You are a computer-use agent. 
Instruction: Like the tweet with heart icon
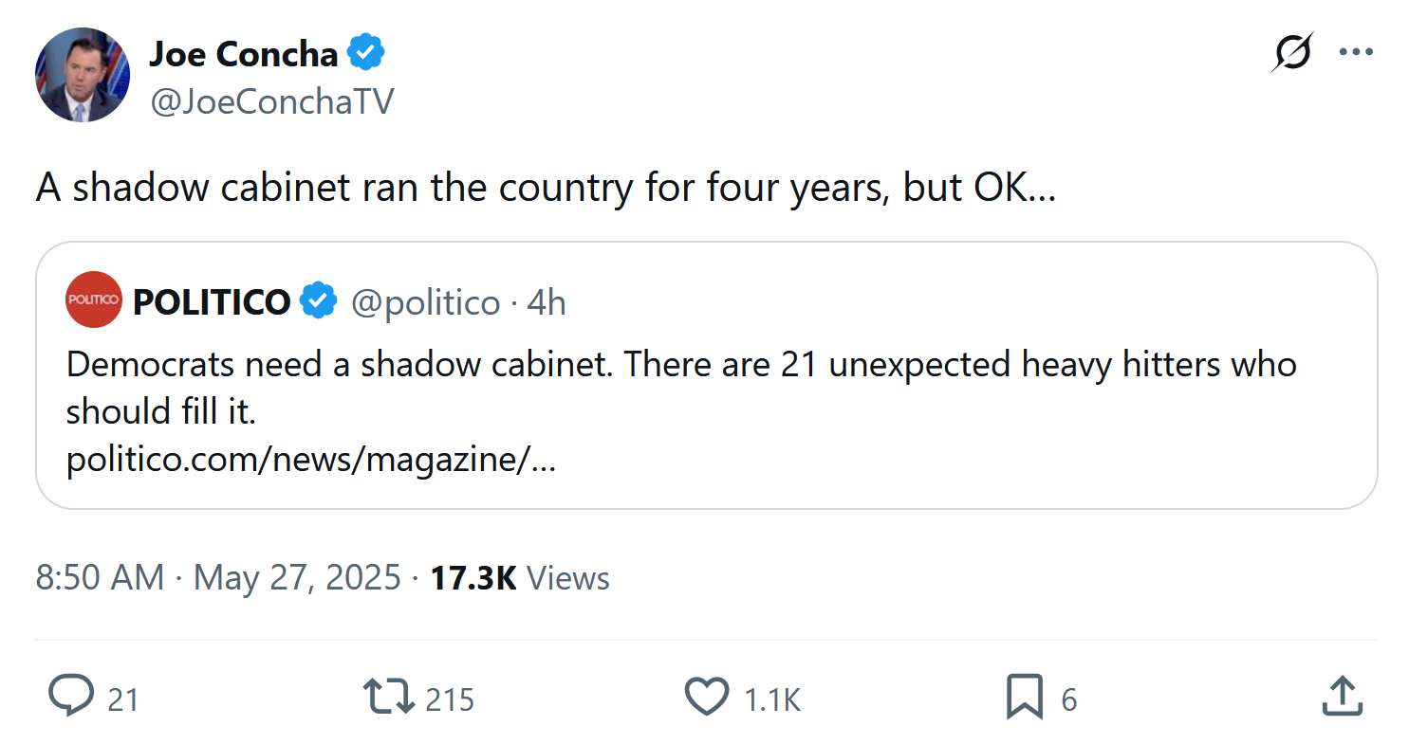click(x=706, y=697)
